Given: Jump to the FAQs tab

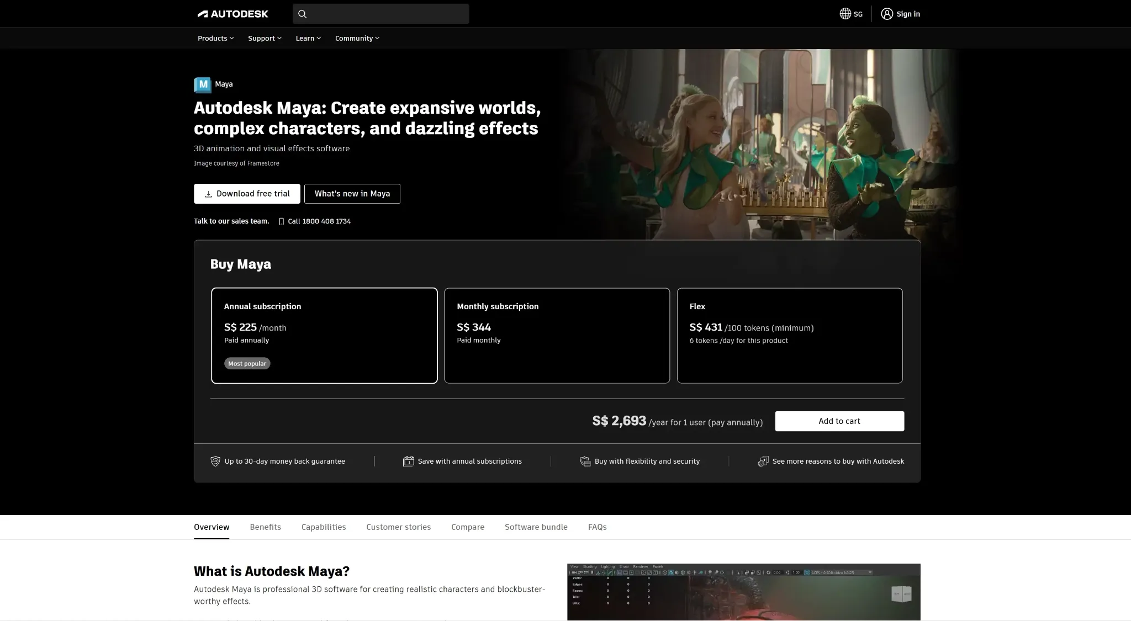Looking at the screenshot, I should 598,527.
